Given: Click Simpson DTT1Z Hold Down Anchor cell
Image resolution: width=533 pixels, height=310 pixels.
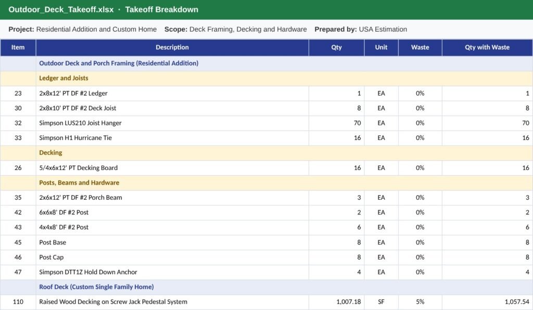Looking at the screenshot, I should click(x=172, y=273).
